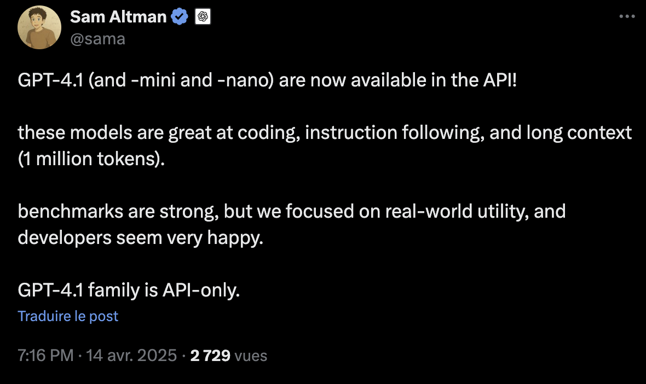The height and width of the screenshot is (384, 646).
Task: Click the 7:16 PM timestamp
Action: 45,355
